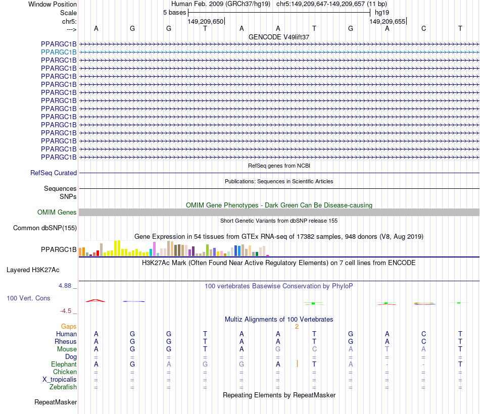Click Short Genetic Variants from dbSNP title
Screen dimensions: 480x414
(279, 221)
